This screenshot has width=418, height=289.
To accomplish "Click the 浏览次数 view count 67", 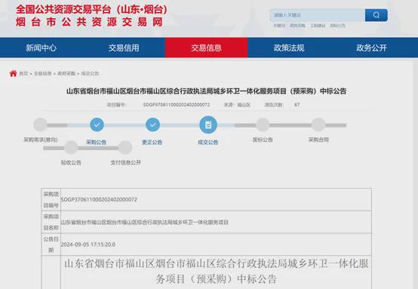I will (x=282, y=105).
